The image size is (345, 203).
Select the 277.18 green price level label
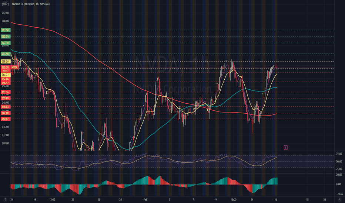tap(5, 43)
